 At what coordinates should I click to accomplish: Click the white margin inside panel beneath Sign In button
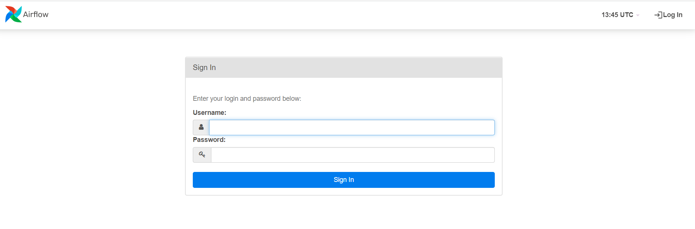(344, 191)
